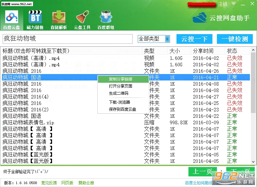
Task: Open the 意见反馈 link
Action: tap(49, 183)
